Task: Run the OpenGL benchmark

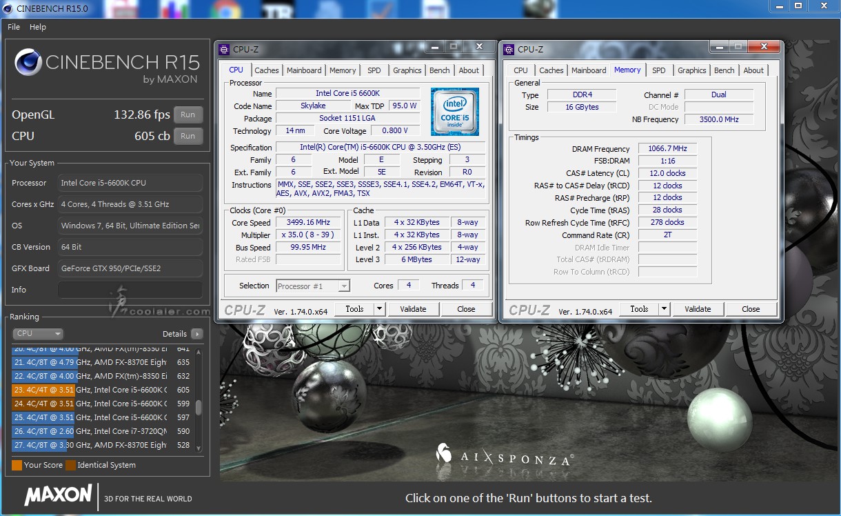Action: (x=188, y=115)
